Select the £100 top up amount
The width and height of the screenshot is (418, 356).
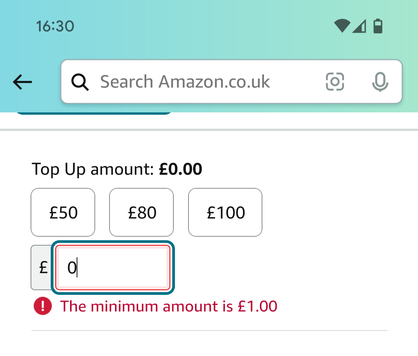(225, 212)
